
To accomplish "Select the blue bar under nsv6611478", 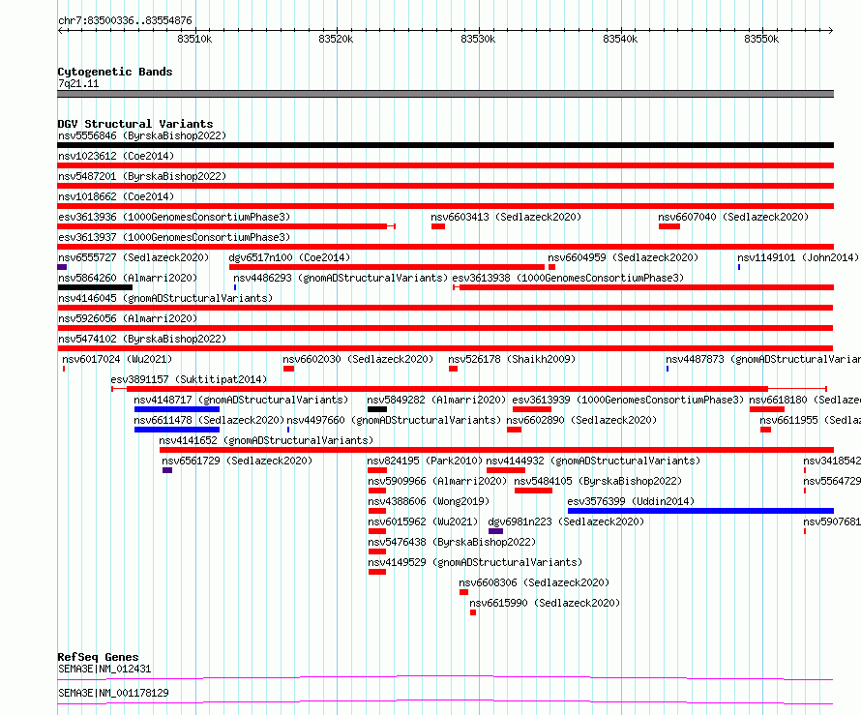I will (x=177, y=430).
